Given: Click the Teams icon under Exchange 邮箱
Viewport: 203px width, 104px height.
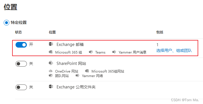Looking at the screenshot, I should point(91,52).
